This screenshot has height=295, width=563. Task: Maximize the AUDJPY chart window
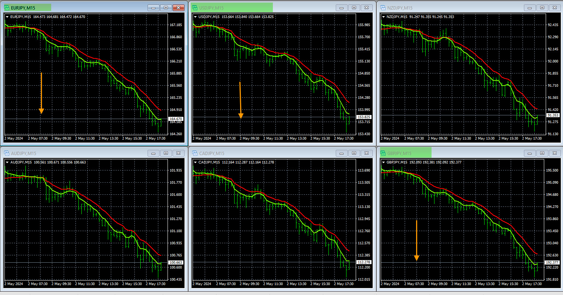pos(166,153)
